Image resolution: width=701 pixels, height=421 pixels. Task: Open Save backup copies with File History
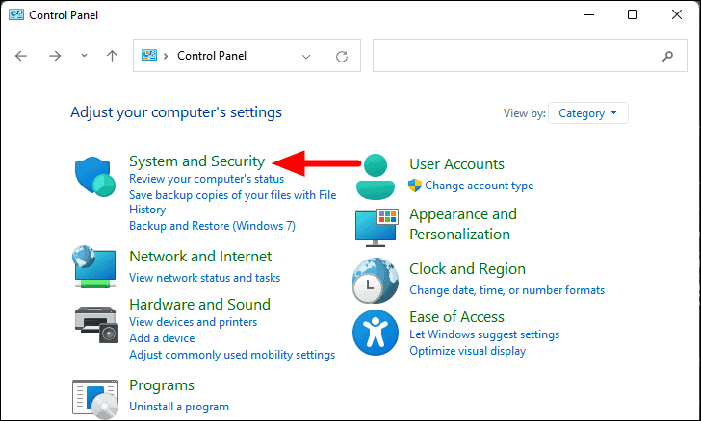click(x=232, y=202)
